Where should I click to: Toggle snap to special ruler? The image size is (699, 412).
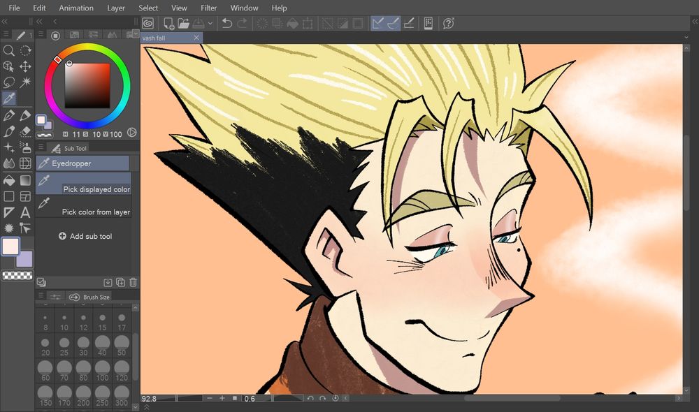point(393,24)
